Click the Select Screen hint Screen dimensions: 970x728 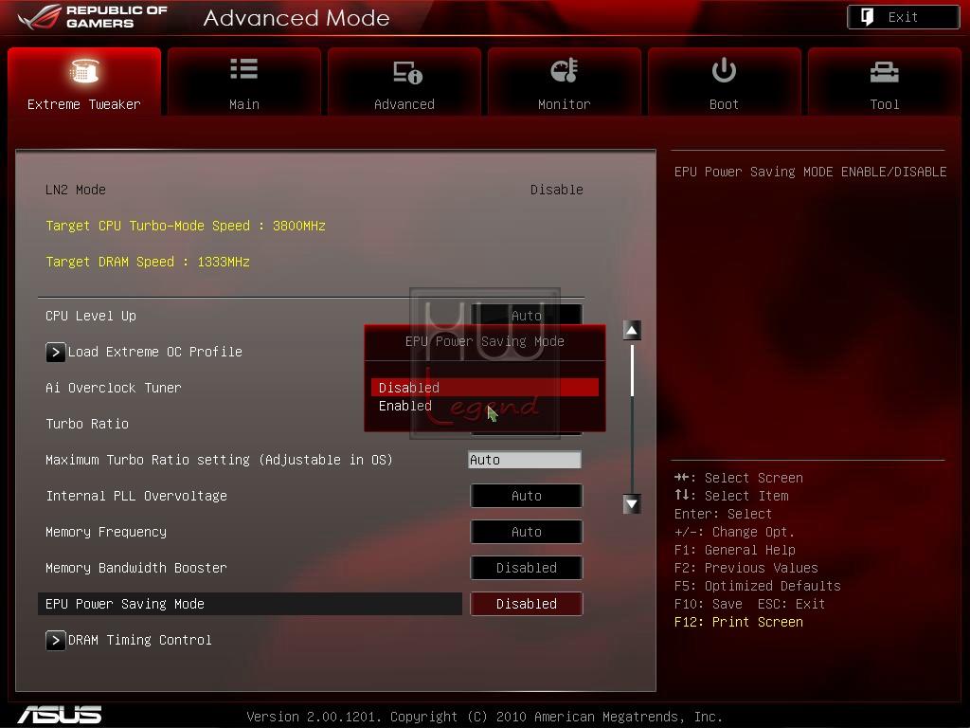coord(739,478)
